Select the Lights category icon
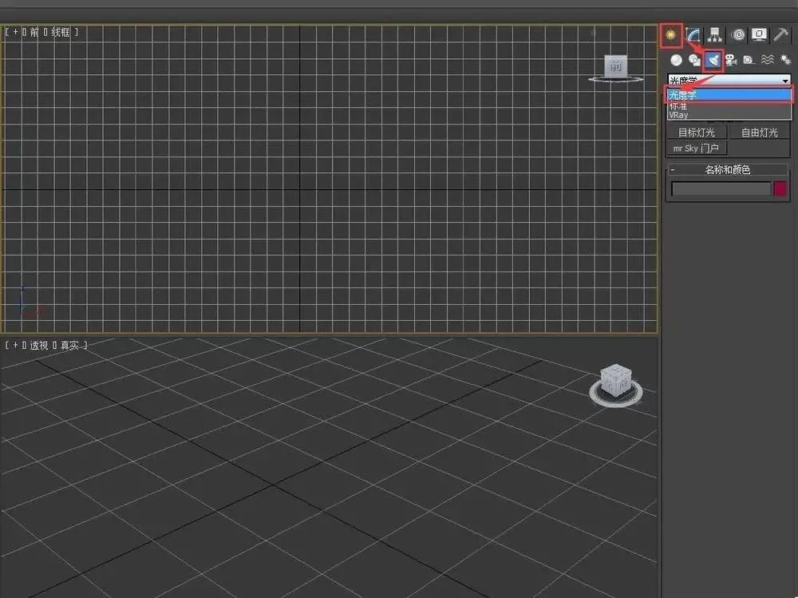The image size is (798, 598). (713, 60)
